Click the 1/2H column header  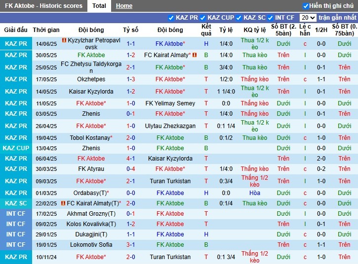pyautogui.click(x=321, y=30)
